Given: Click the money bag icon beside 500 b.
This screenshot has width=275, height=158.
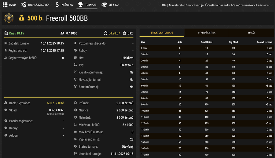Looking at the screenshot, I should (22, 18).
